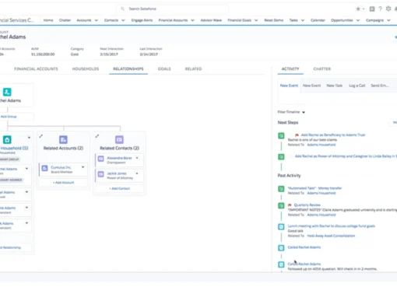Open the Cumulus Inc. row dropdown arrow
This screenshot has height=287, width=397.
pos(83,167)
